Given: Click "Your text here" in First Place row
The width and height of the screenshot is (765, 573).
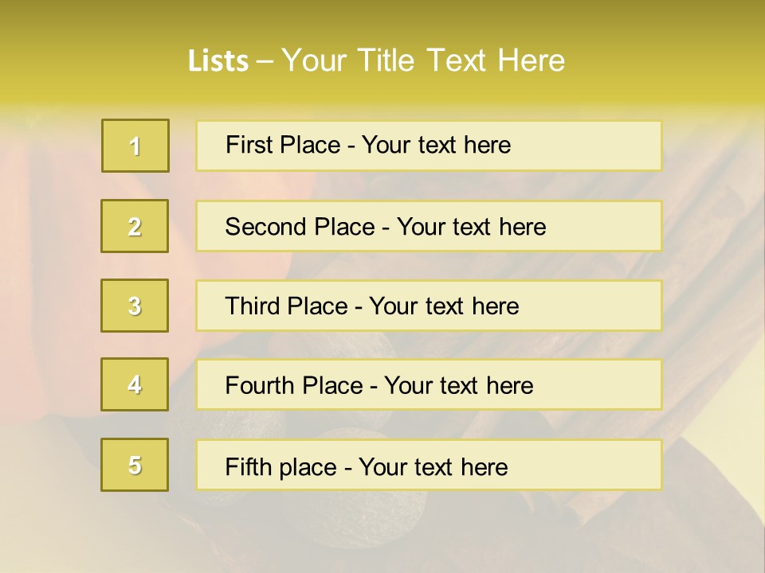Looking at the screenshot, I should (436, 146).
